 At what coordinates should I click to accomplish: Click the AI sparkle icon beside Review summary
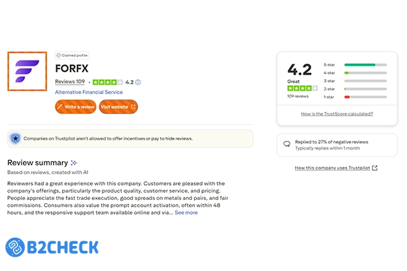pos(74,163)
